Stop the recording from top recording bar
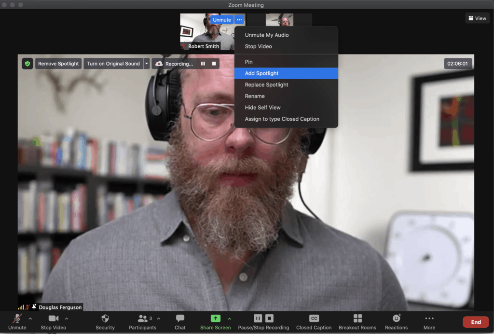This screenshot has height=334, width=494. coord(214,64)
